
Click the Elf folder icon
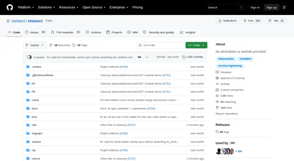(x=28, y=83)
